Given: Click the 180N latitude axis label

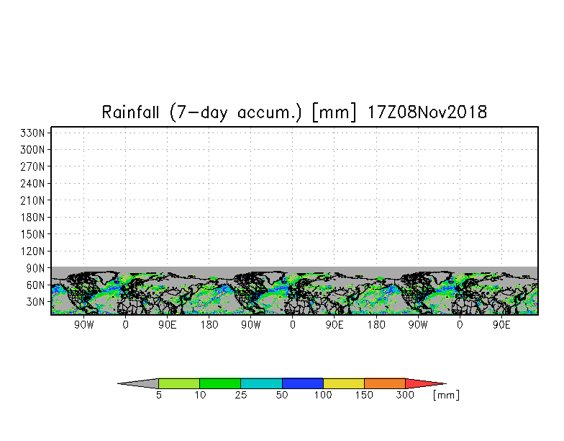Looking at the screenshot, I should pyautogui.click(x=32, y=218).
